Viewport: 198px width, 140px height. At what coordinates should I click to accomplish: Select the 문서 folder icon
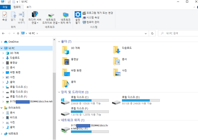point(117,61)
